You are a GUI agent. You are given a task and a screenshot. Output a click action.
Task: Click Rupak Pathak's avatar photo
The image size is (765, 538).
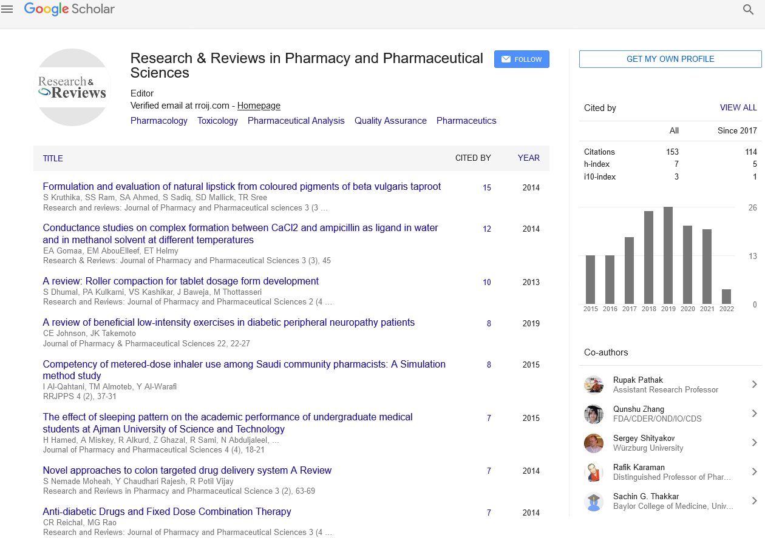pyautogui.click(x=593, y=385)
